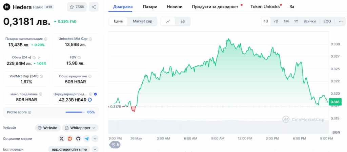
Task: Expand the Whitepaper dropdown
Action: click(80, 128)
